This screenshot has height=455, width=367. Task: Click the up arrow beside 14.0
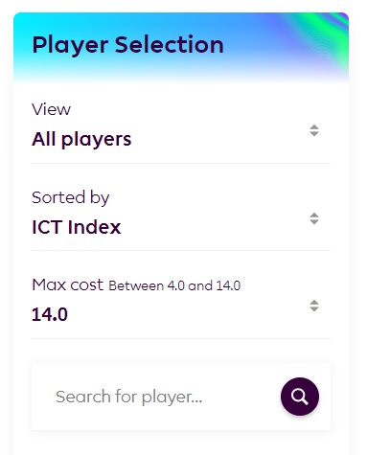314,302
